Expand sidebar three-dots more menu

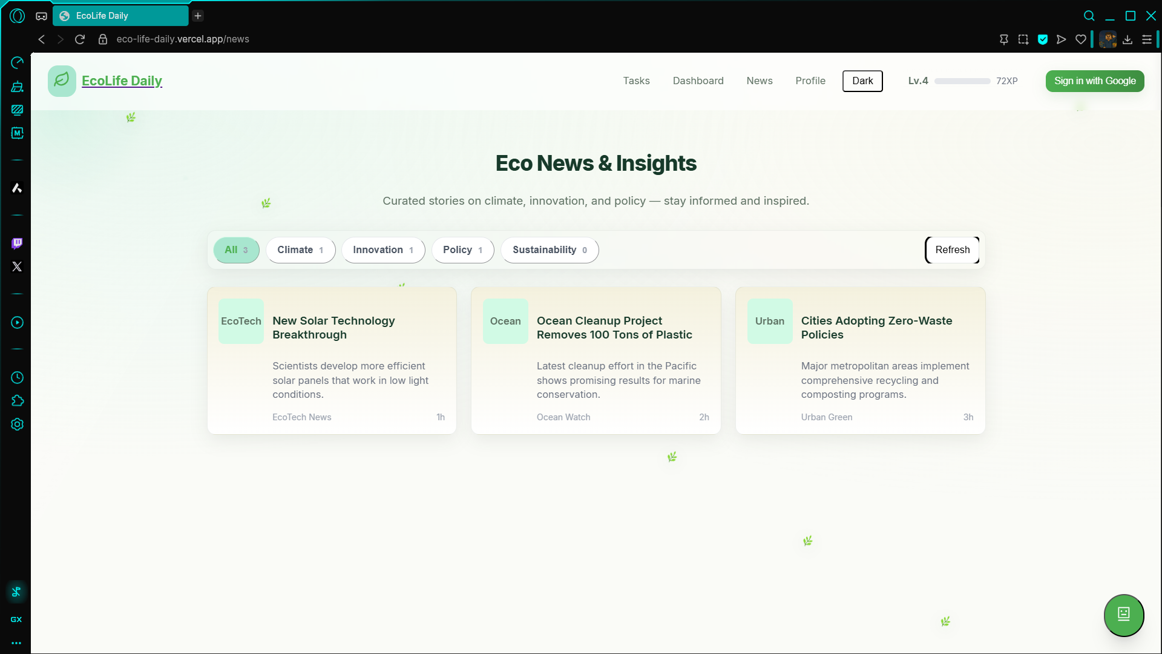16,643
